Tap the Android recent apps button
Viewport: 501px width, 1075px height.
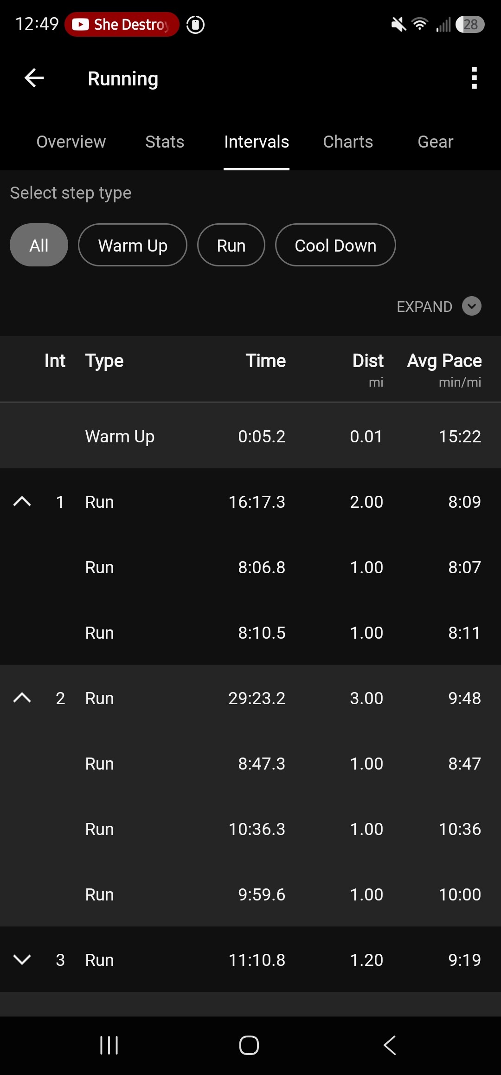pyautogui.click(x=109, y=1045)
